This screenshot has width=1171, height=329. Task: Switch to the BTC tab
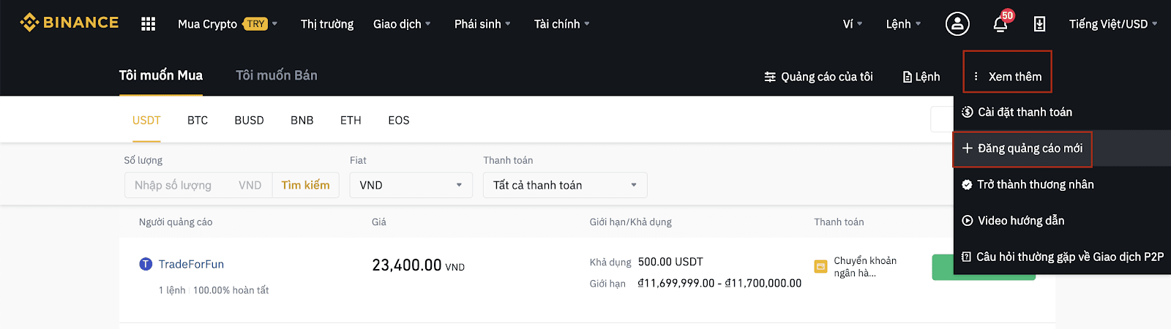pos(198,120)
